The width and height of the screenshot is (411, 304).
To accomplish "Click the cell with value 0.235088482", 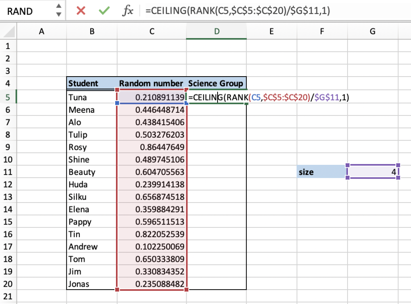I will point(151,284).
